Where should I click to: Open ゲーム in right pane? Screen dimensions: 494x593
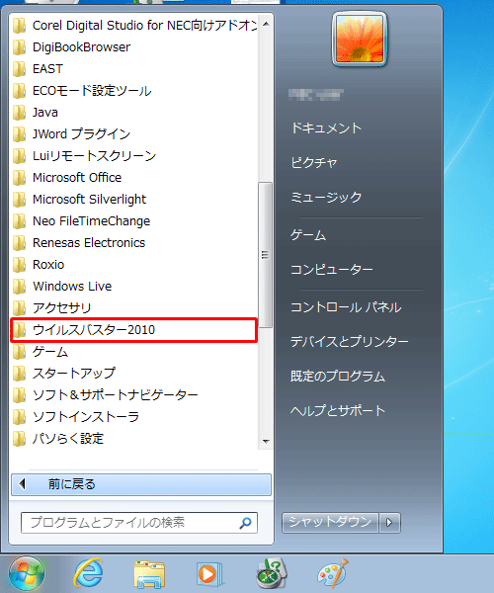pos(307,235)
